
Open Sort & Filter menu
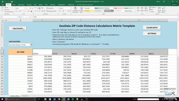tap(159, 10)
